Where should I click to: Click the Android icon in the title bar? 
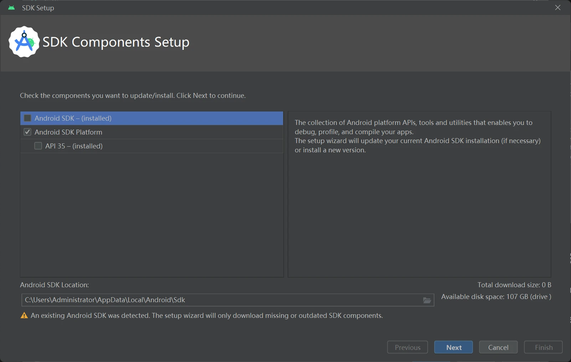[x=11, y=8]
